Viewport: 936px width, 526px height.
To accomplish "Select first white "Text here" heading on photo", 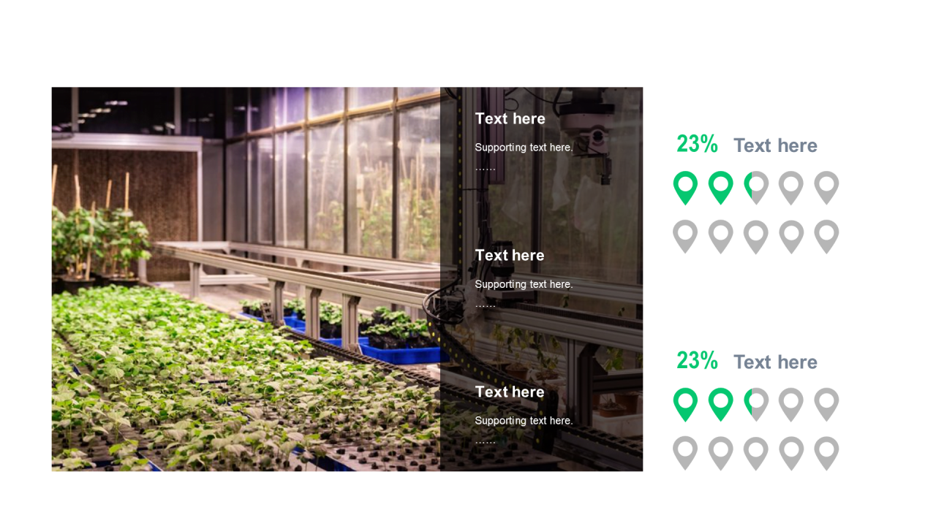I will pos(510,118).
